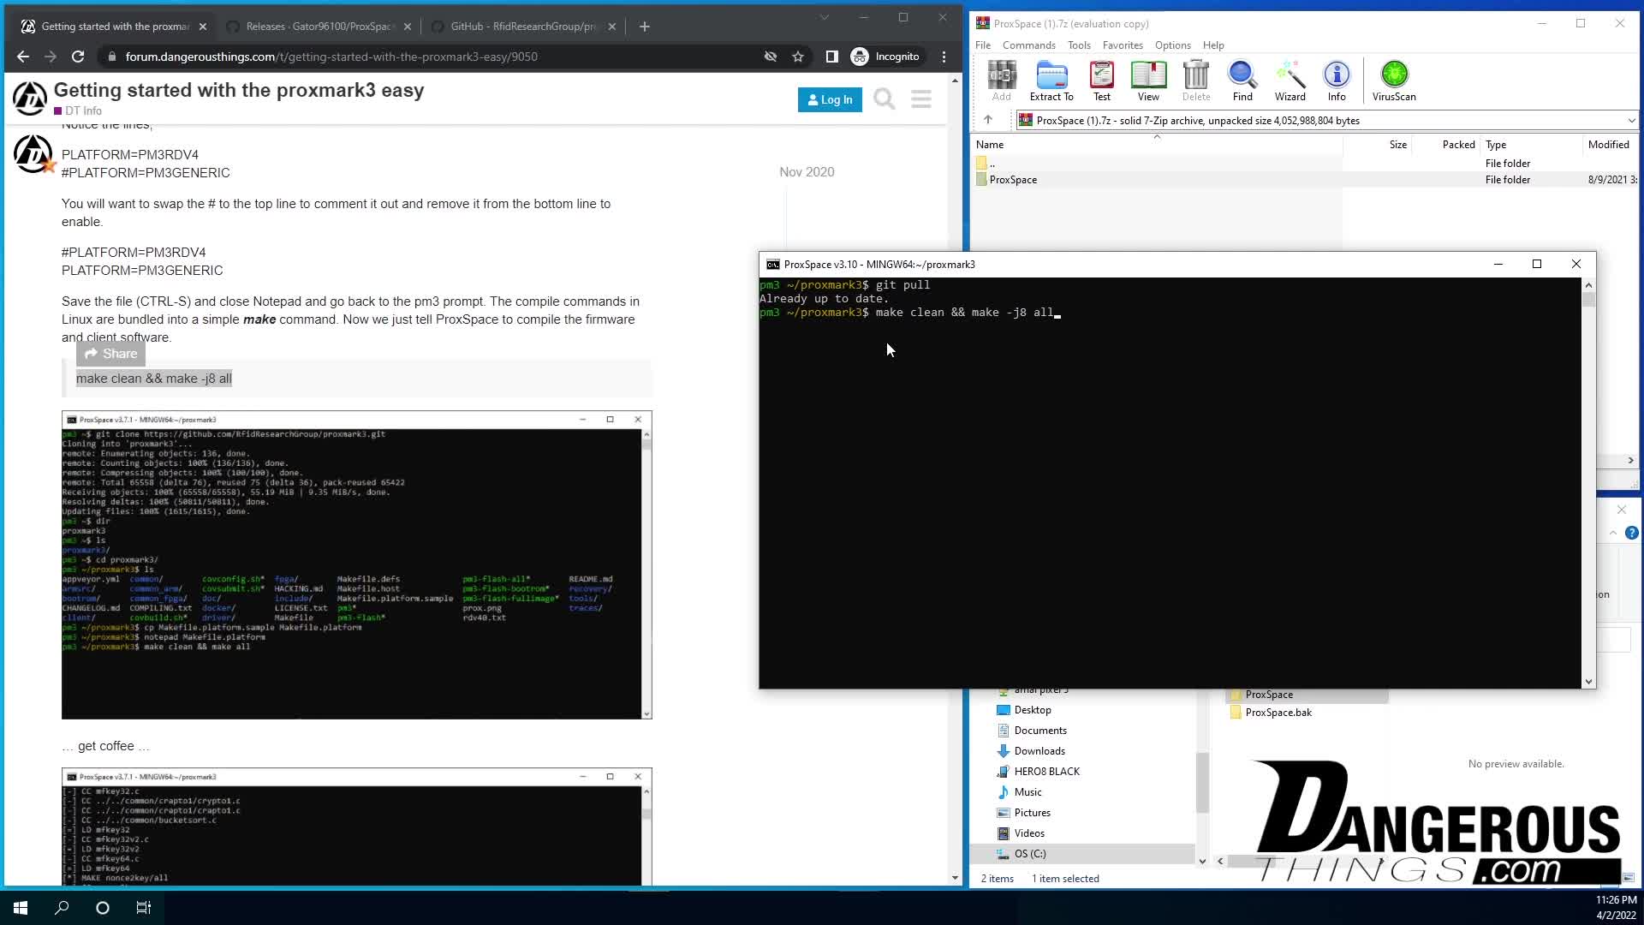Sort WinRAR list by Name column
1644x925 pixels.
(990, 145)
